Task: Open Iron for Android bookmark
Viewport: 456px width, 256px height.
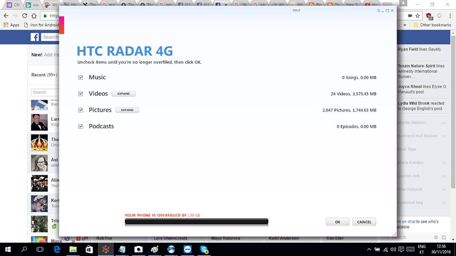Action: tap(41, 25)
